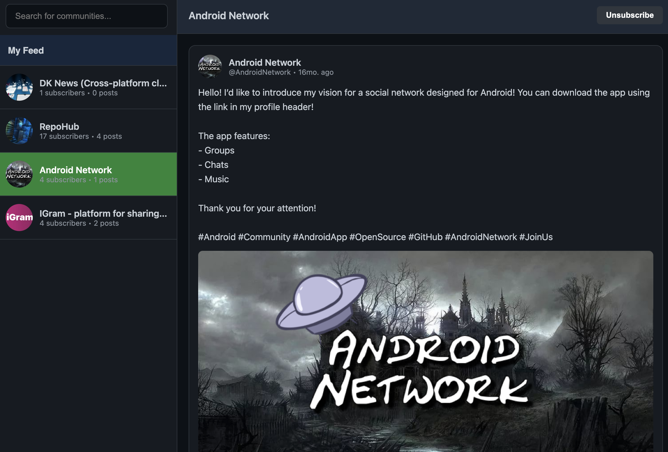Click the #AndroidNetwork hashtag
This screenshot has width=668, height=452.
point(481,237)
